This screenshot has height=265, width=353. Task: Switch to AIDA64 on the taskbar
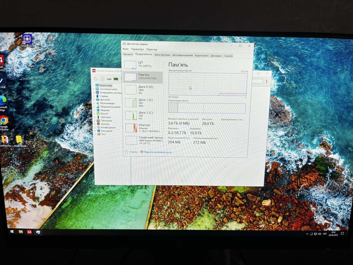tap(29, 232)
